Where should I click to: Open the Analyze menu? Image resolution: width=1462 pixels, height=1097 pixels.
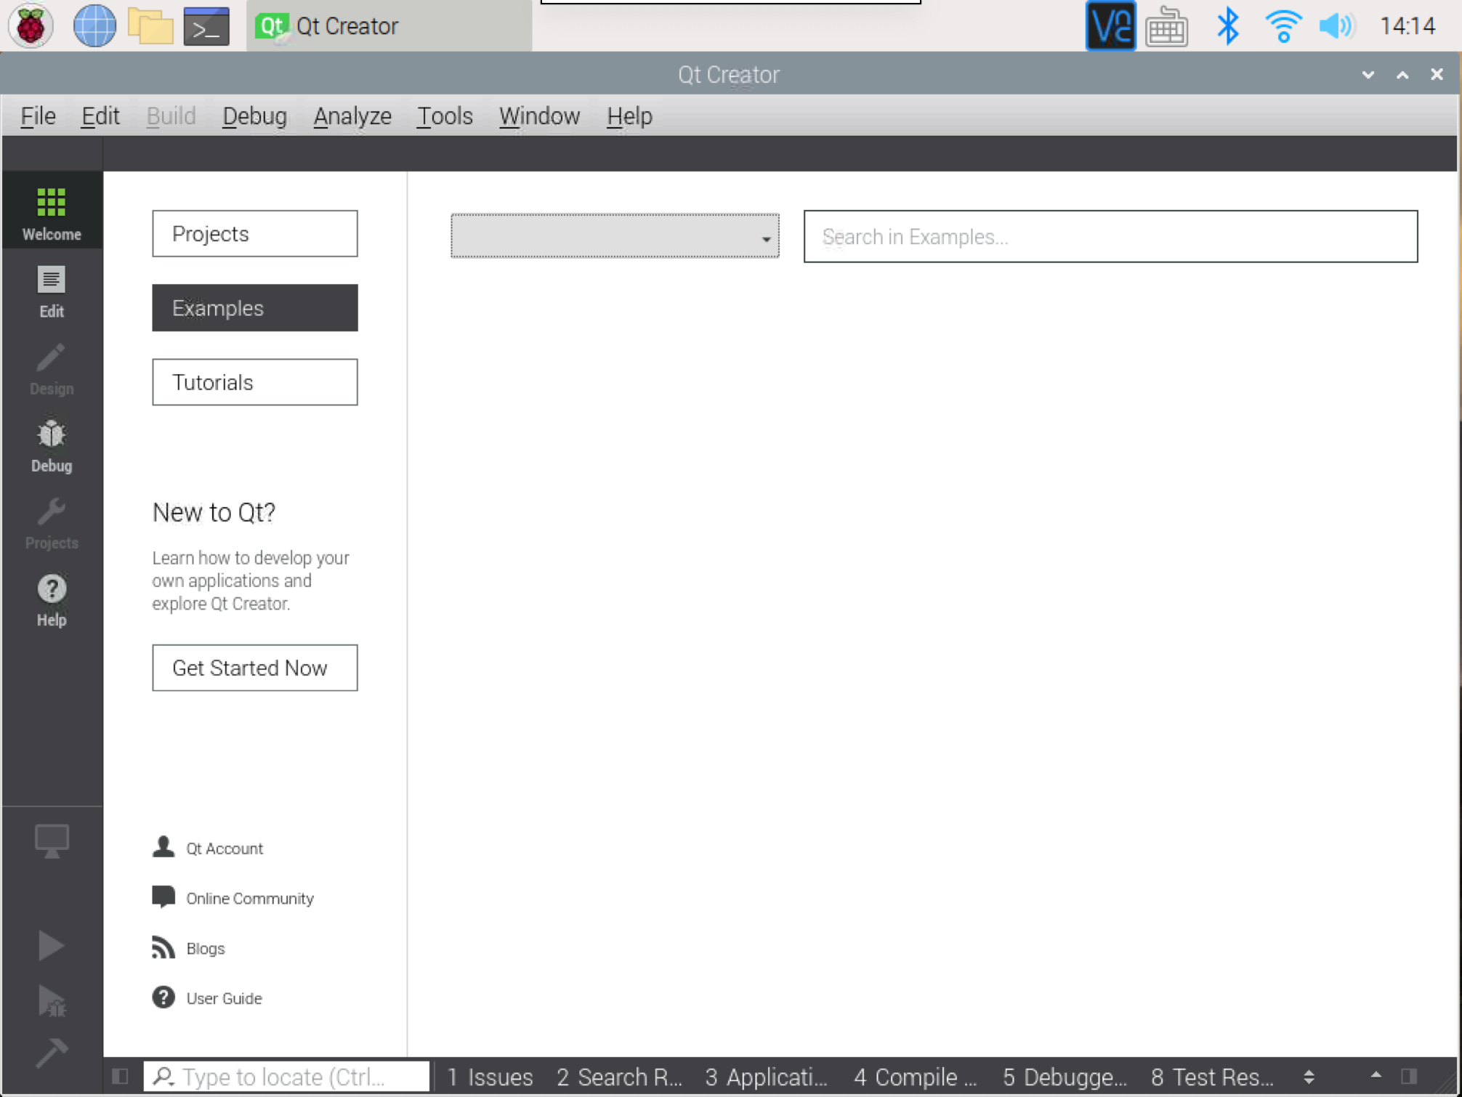(x=352, y=116)
